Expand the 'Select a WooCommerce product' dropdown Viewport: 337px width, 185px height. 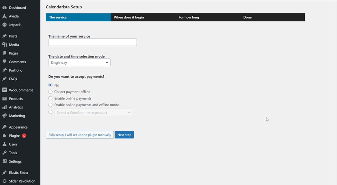click(x=94, y=112)
